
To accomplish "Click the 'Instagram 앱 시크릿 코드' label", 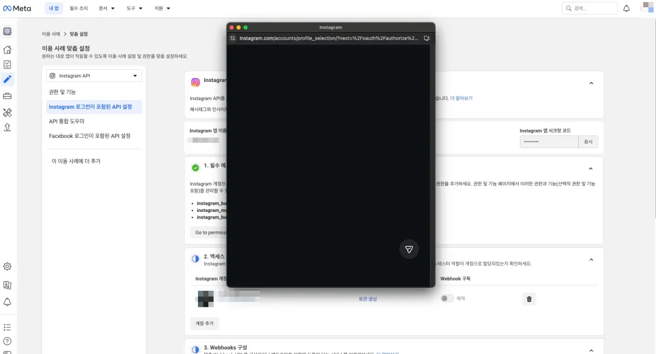I will 545,131.
